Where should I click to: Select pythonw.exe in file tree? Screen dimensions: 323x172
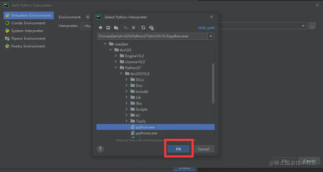(156, 133)
